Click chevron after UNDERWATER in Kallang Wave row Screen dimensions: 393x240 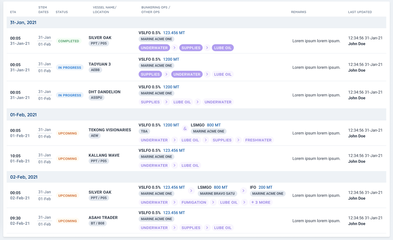coord(175,165)
